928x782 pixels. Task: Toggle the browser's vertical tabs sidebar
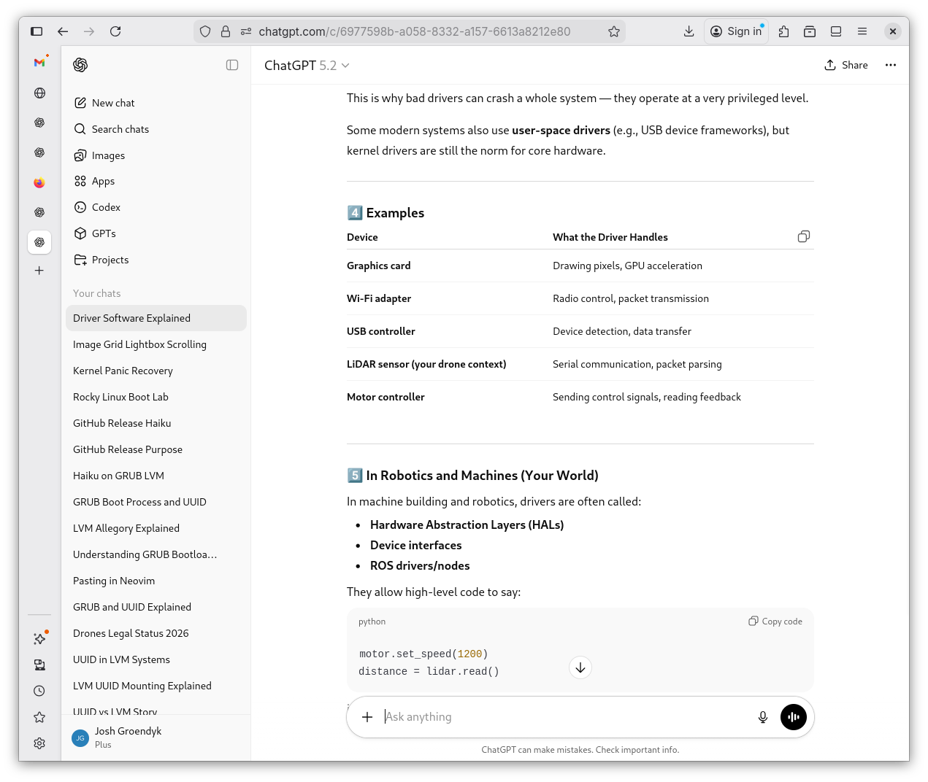[37, 31]
